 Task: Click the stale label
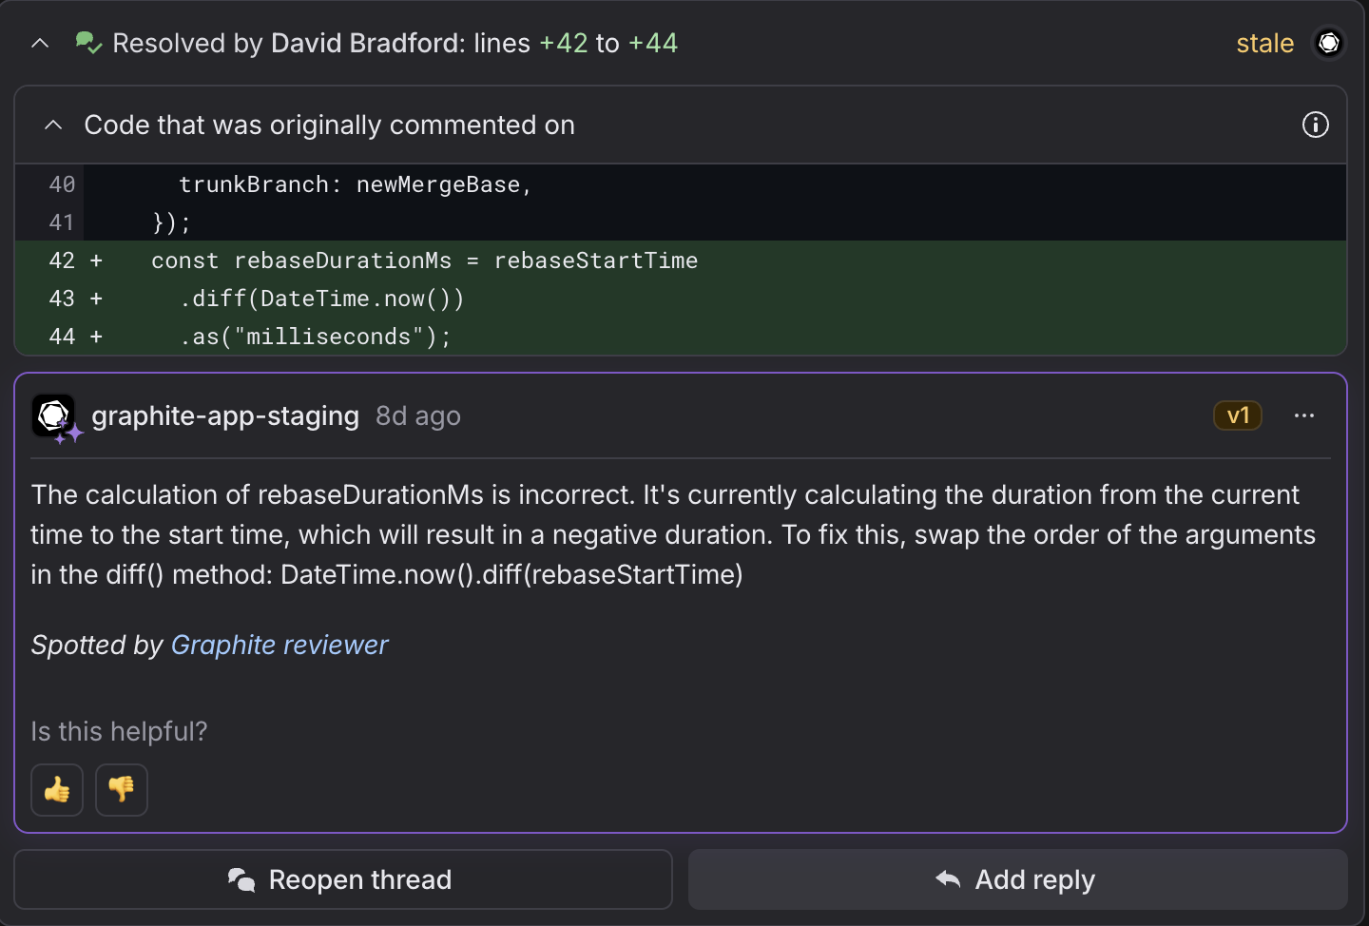click(x=1264, y=44)
